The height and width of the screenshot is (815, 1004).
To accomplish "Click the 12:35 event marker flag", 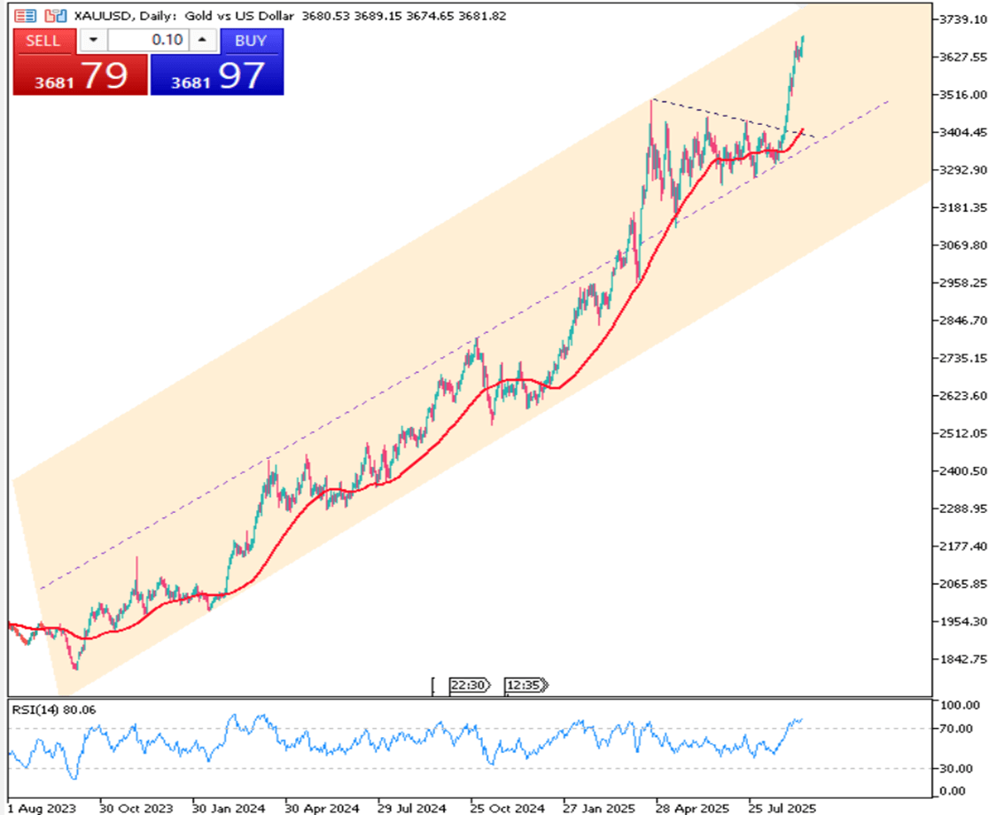I will 525,685.
